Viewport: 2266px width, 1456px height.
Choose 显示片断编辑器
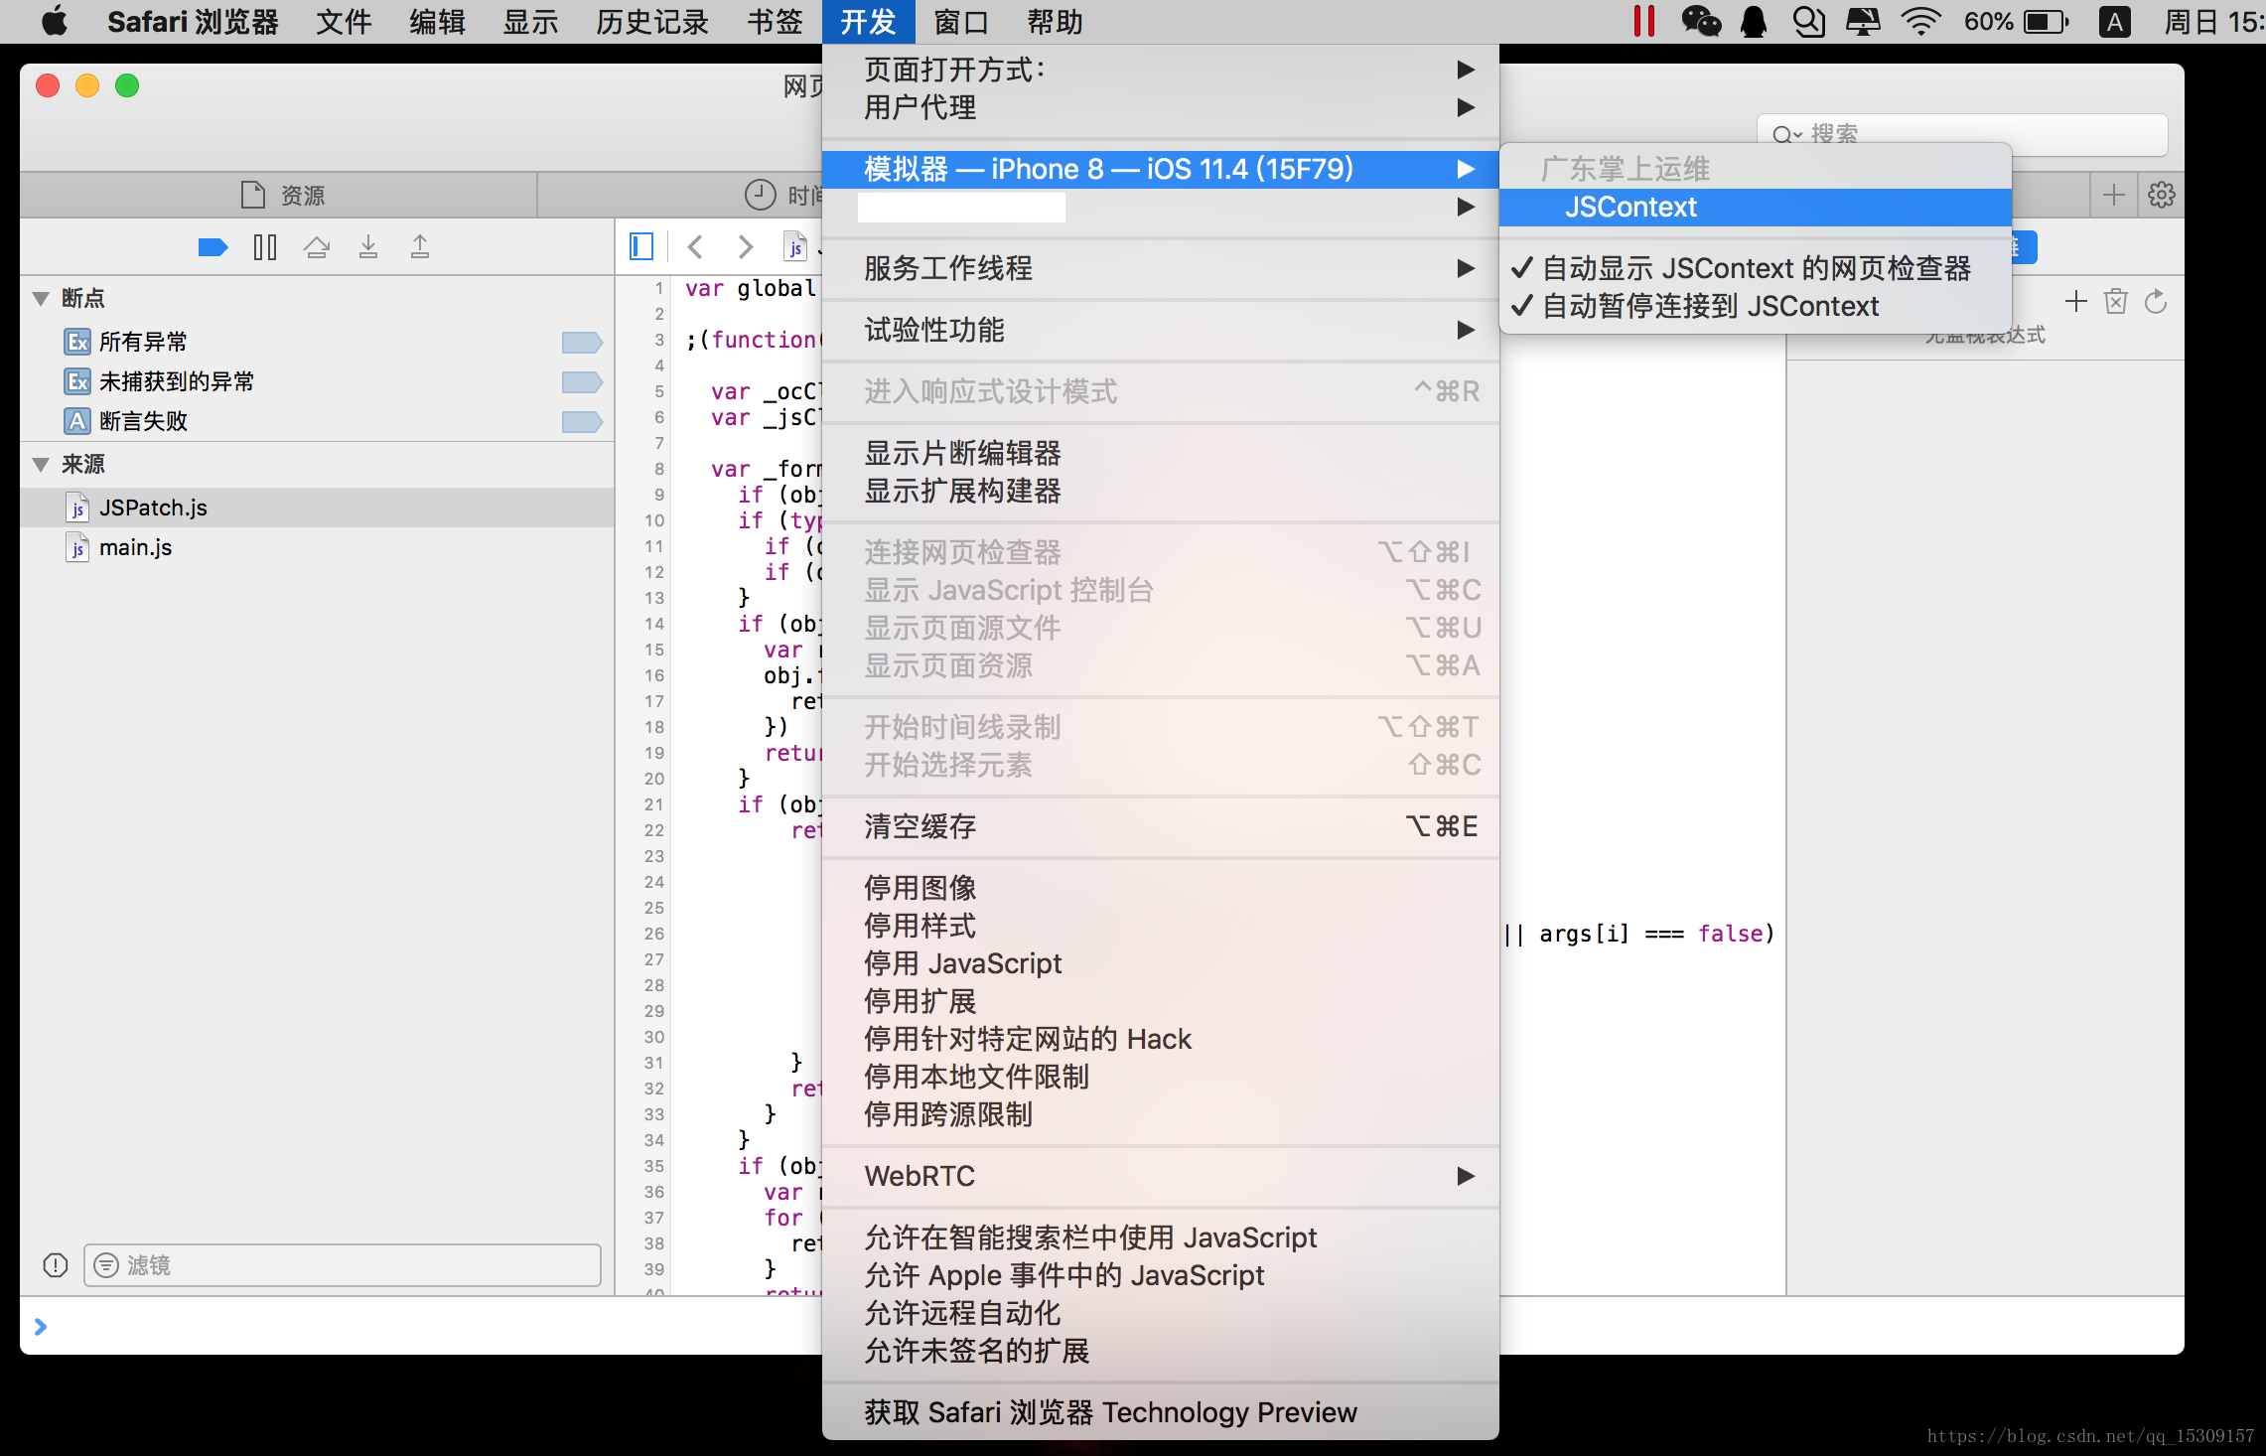[x=1160, y=453]
